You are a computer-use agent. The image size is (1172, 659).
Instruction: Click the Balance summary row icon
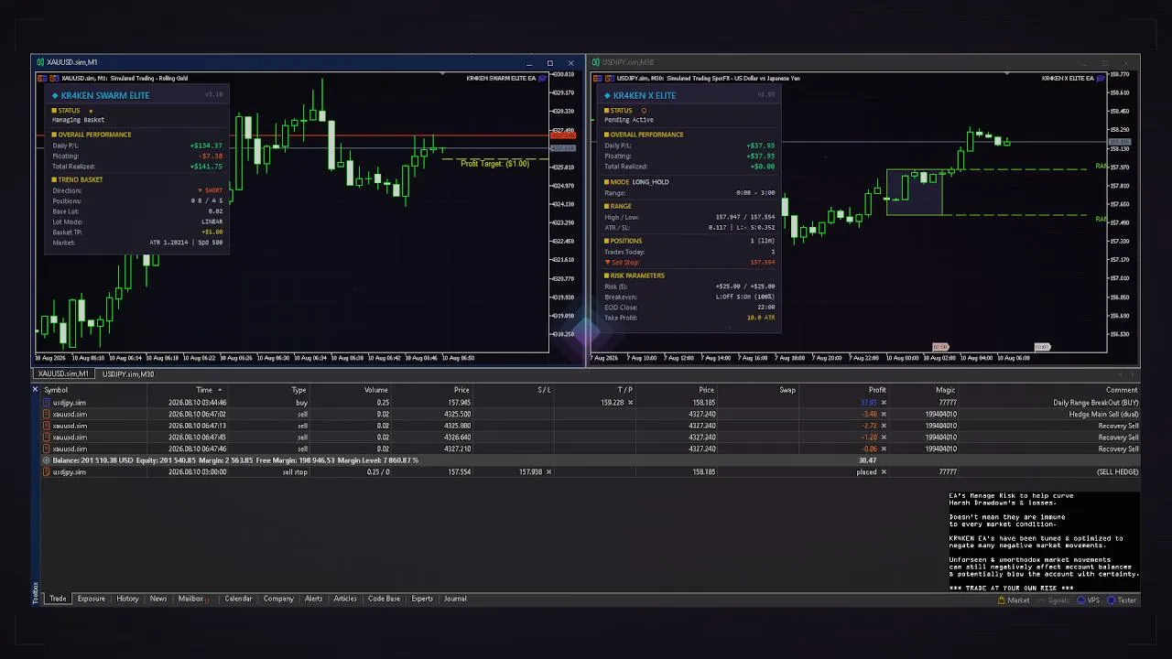47,460
